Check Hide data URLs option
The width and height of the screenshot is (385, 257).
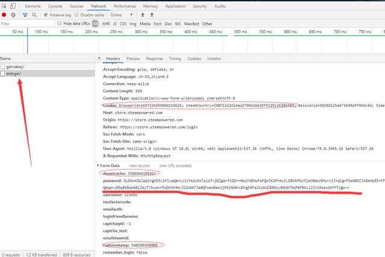[59, 23]
